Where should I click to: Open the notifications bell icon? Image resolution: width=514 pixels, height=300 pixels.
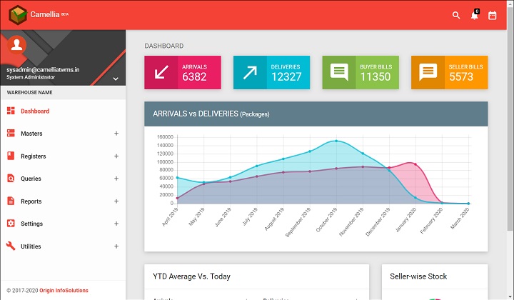[474, 15]
